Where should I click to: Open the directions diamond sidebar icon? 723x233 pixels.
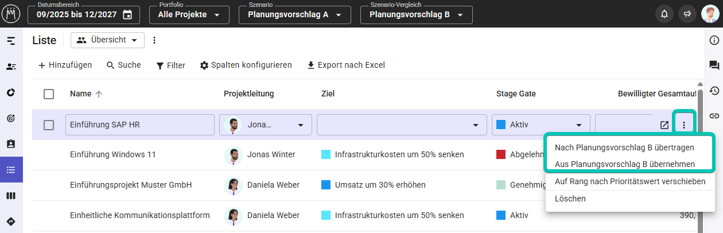(11, 222)
